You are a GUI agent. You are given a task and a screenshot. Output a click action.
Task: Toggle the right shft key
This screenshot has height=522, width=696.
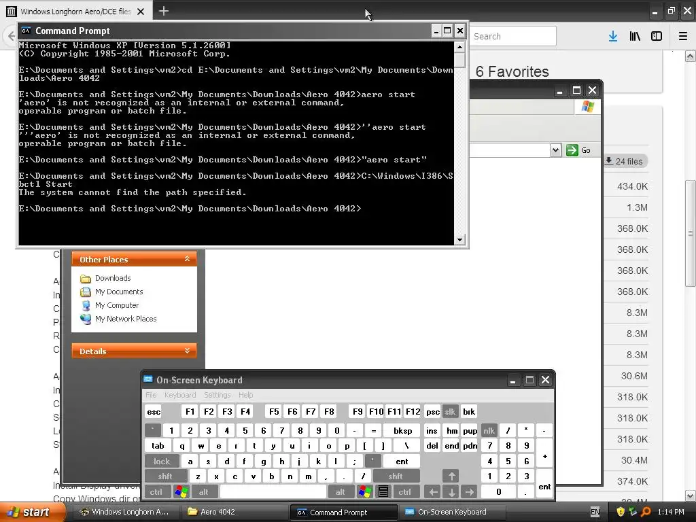[395, 476]
